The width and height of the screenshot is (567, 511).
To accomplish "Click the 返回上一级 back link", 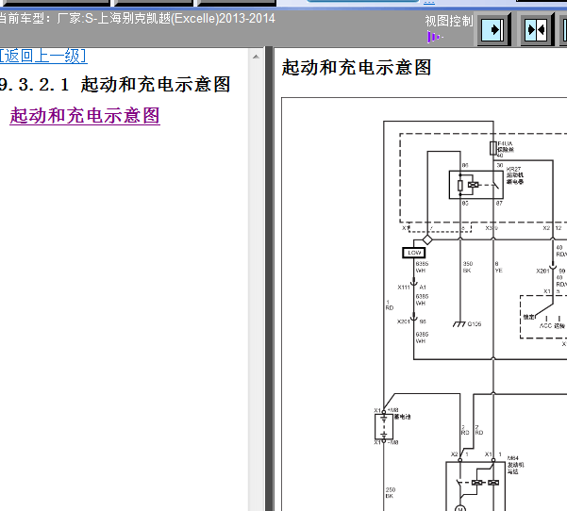I will (43, 56).
